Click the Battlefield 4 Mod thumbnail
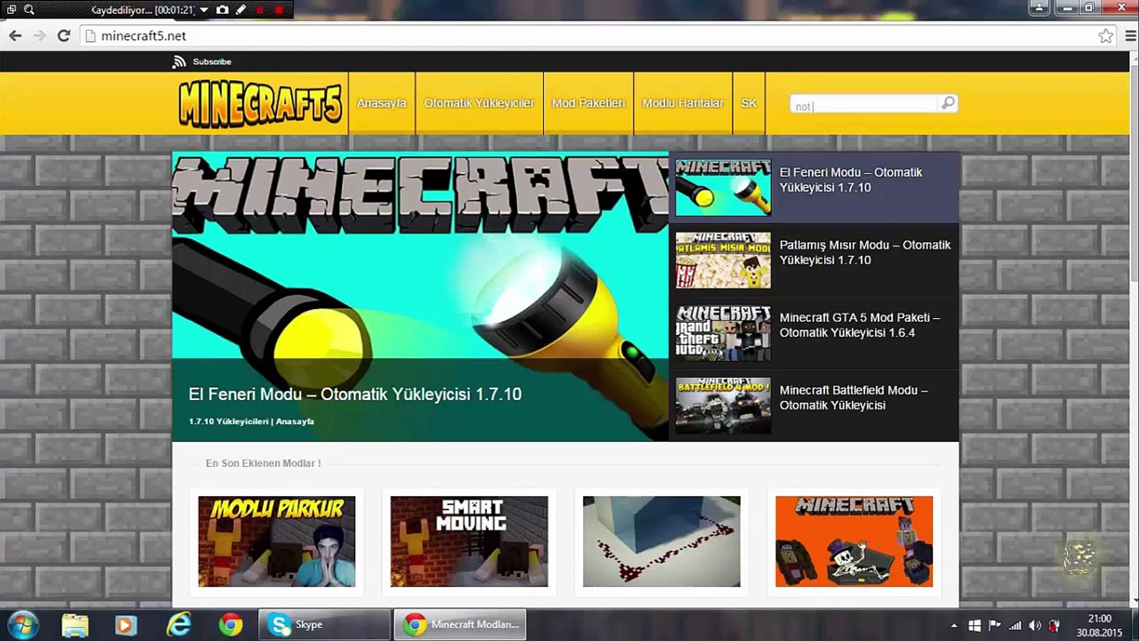The image size is (1139, 641). pyautogui.click(x=723, y=405)
